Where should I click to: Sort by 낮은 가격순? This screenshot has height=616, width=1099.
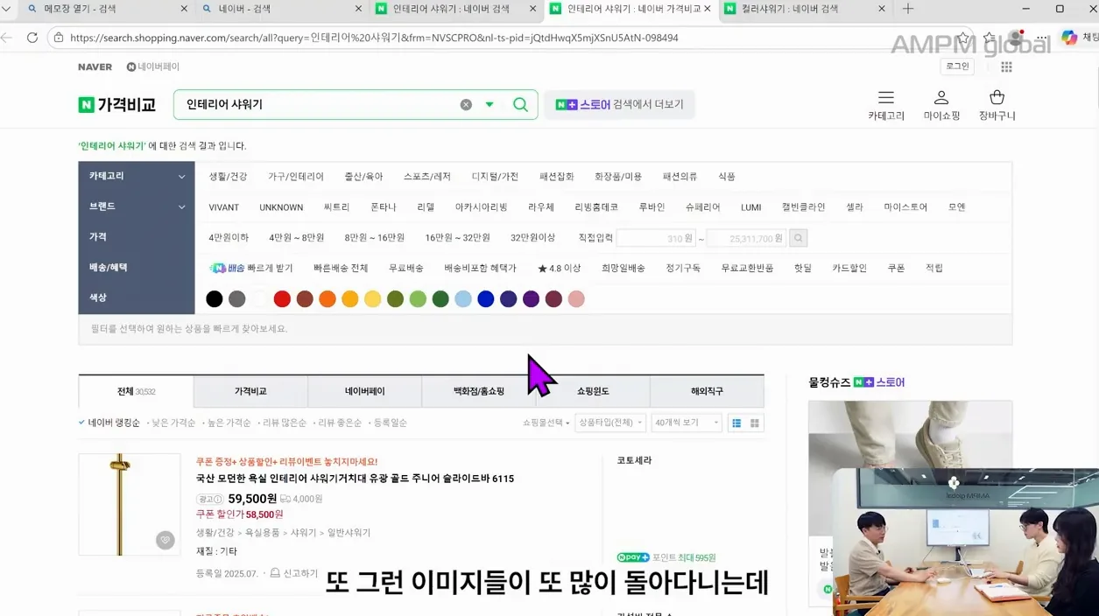[x=173, y=423]
